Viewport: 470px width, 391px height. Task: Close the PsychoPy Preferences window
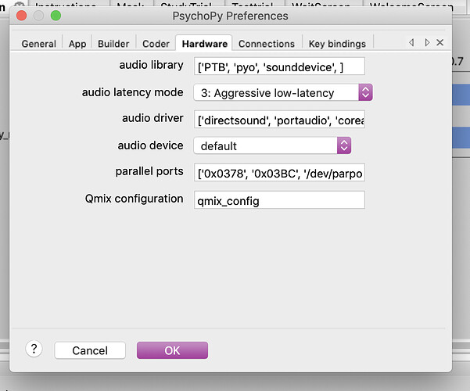tap(22, 16)
